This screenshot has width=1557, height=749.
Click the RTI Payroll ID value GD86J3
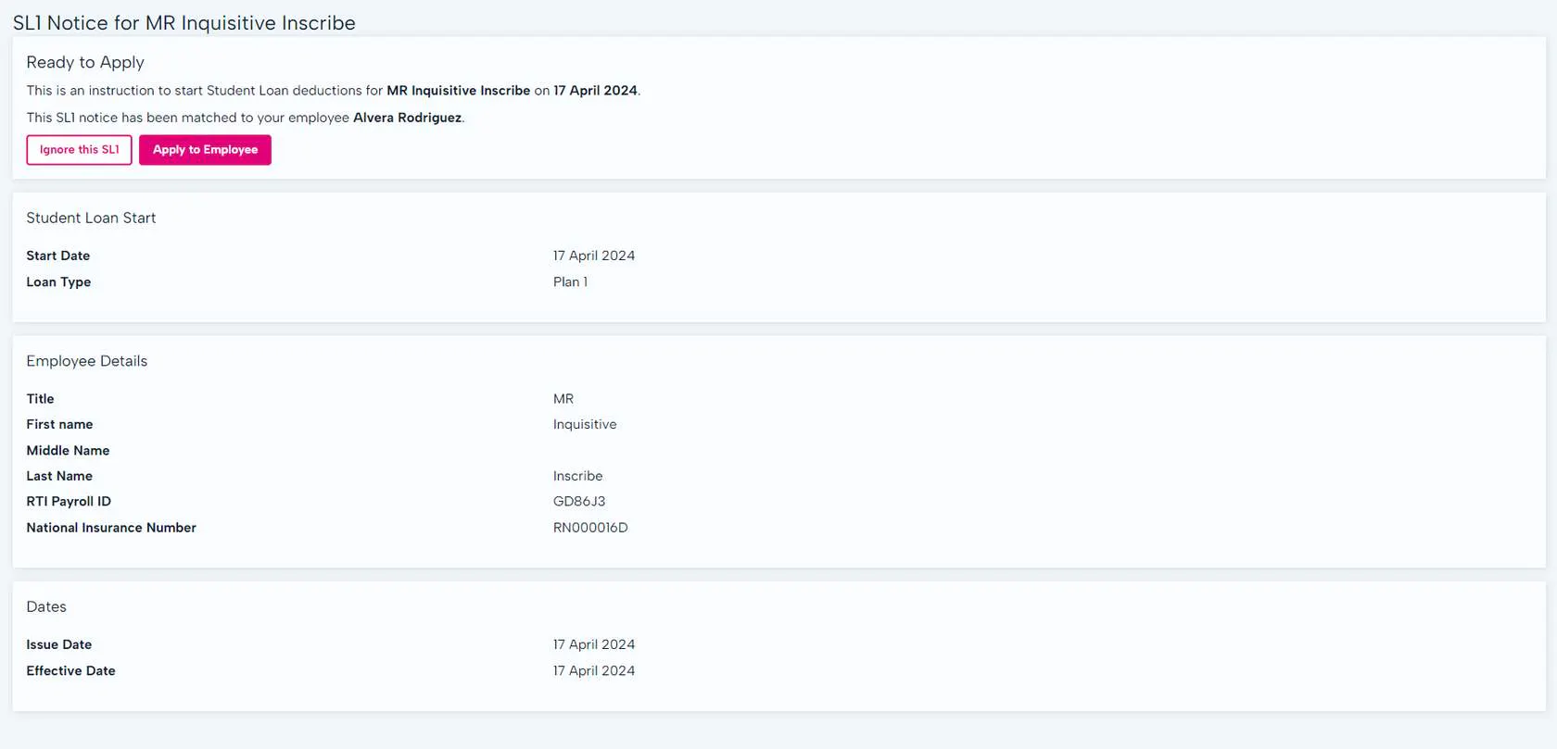click(x=578, y=501)
